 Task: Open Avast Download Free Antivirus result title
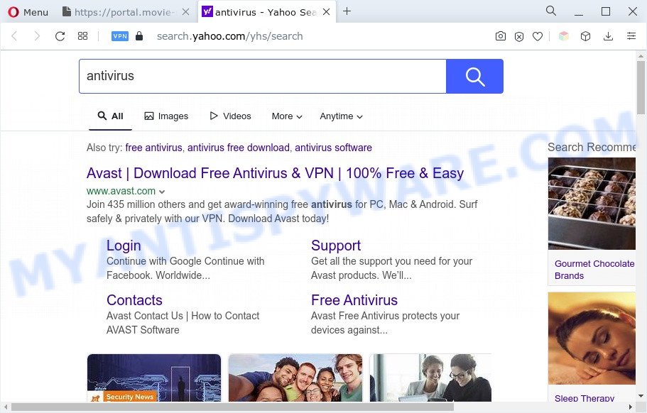[x=276, y=173]
